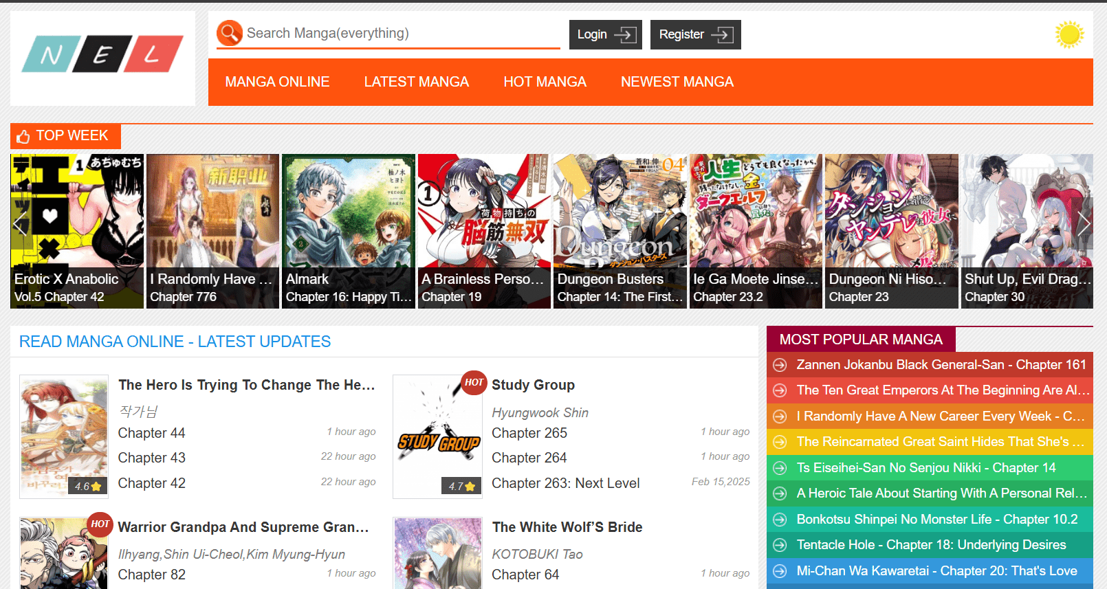Viewport: 1107px width, 589px height.
Task: Click the Login button
Action: coord(605,34)
